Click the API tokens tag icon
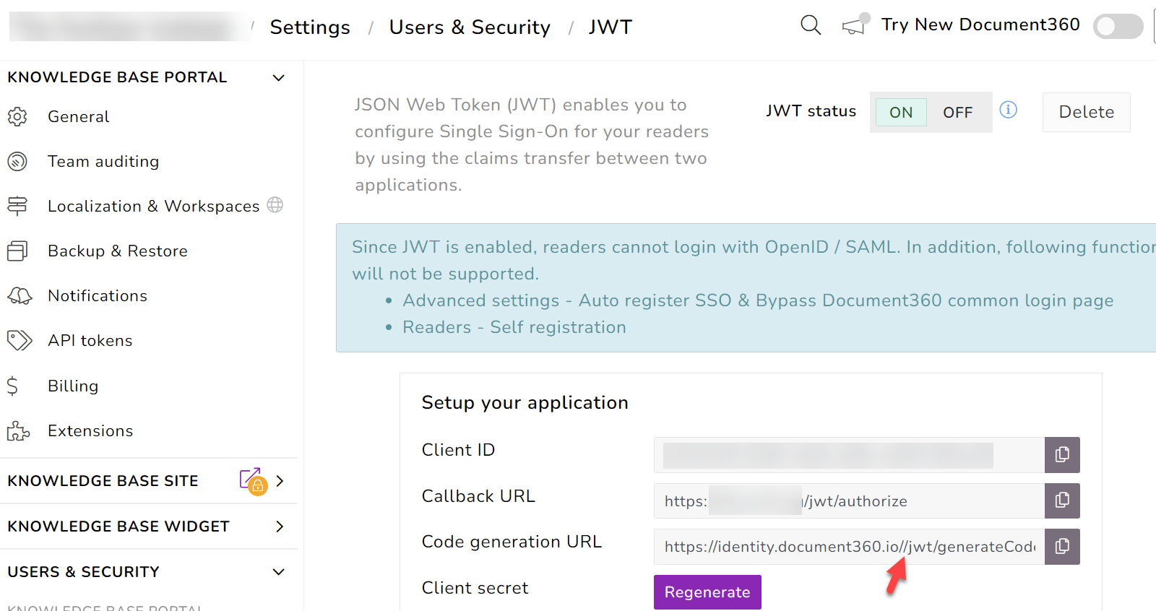This screenshot has width=1156, height=611. point(20,340)
